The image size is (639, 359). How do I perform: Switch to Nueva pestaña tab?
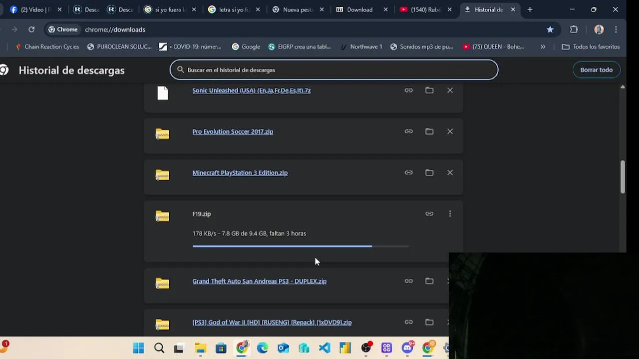299,9
